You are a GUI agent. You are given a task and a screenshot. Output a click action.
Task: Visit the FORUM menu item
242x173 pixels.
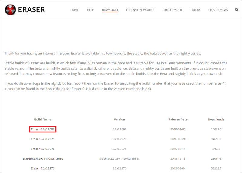pyautogui.click(x=195, y=10)
